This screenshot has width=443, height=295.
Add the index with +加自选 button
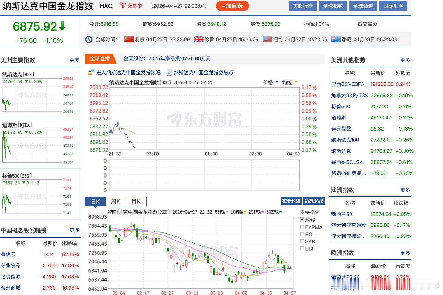(x=232, y=6)
